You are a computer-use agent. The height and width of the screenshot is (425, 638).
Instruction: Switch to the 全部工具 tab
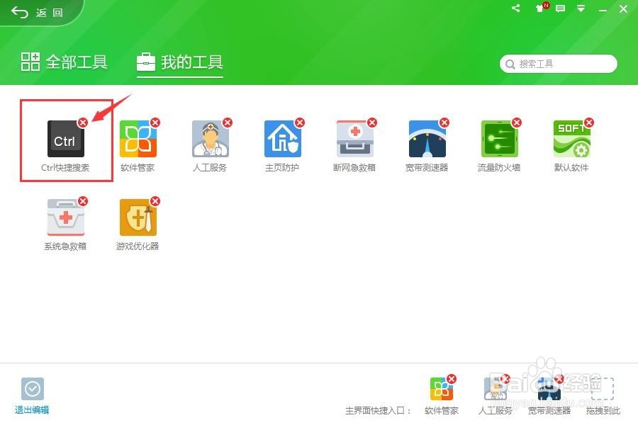(x=65, y=62)
